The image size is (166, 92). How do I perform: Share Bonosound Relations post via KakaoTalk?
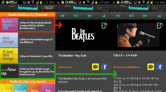[151, 67]
